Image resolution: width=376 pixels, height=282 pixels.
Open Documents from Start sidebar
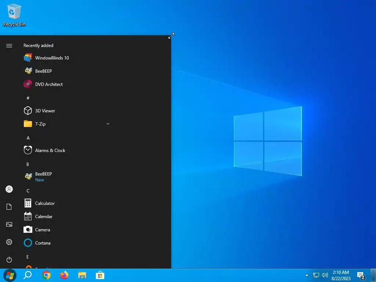[9, 207]
